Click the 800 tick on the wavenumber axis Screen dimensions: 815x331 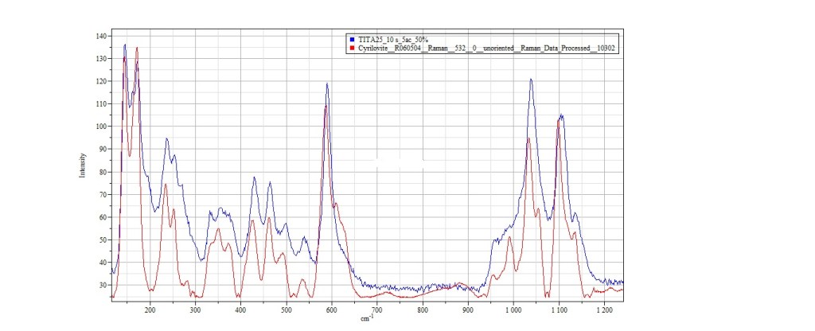pos(422,310)
